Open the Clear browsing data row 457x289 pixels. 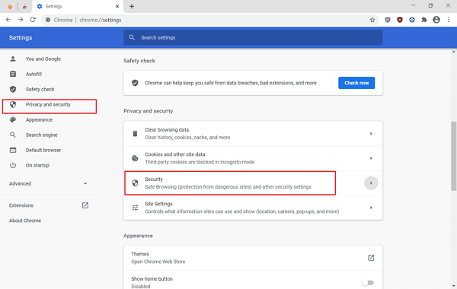[253, 134]
